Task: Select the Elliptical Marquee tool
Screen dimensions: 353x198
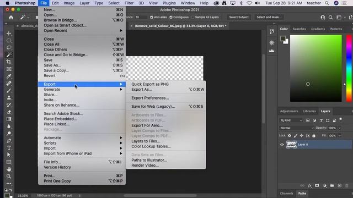Action: [9, 40]
